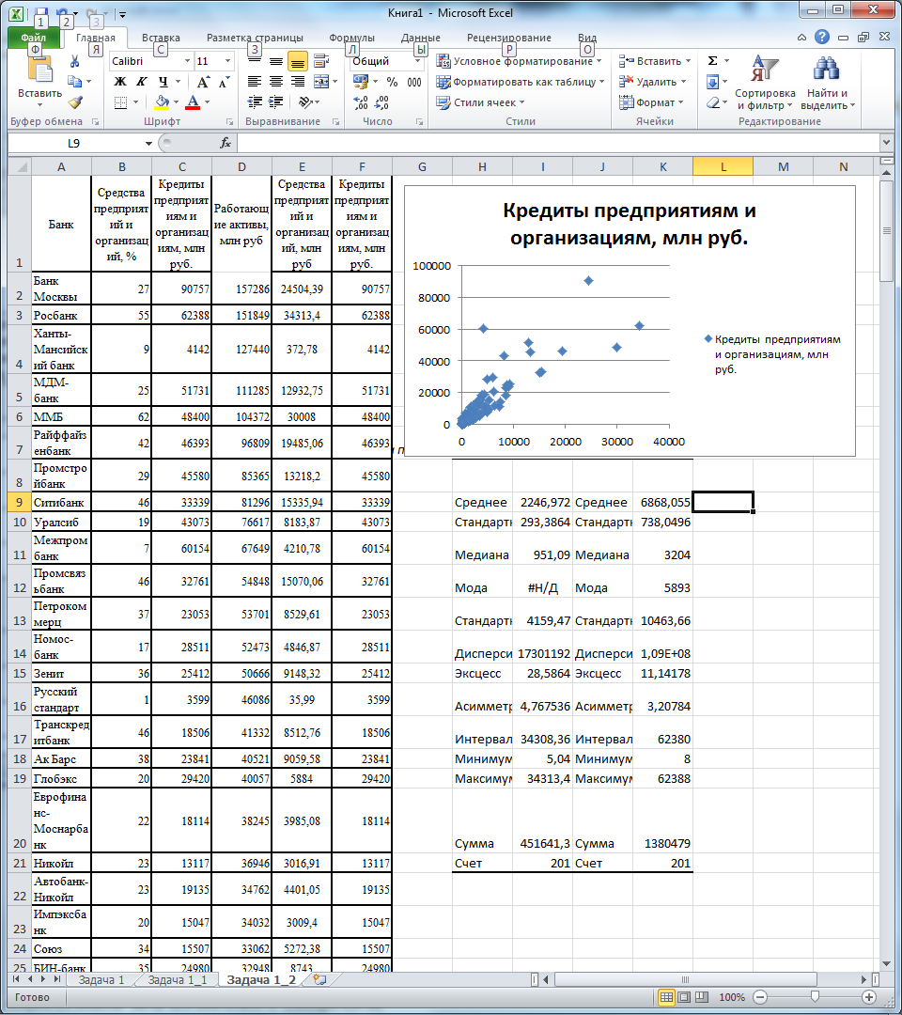
Task: Click the zoom slider handle
Action: click(815, 997)
